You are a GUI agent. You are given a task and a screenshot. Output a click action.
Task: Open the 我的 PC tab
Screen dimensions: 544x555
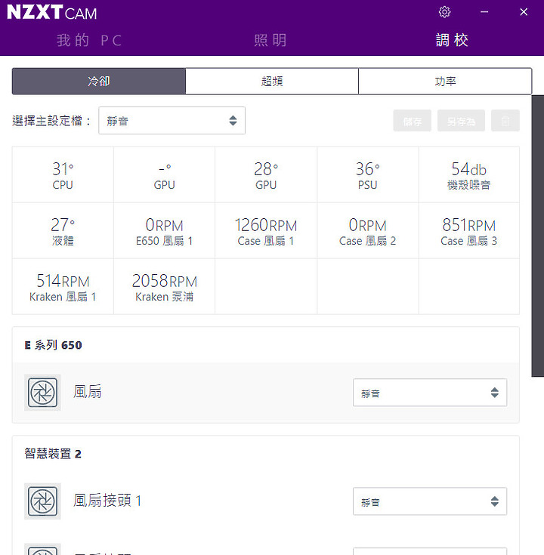(x=89, y=40)
